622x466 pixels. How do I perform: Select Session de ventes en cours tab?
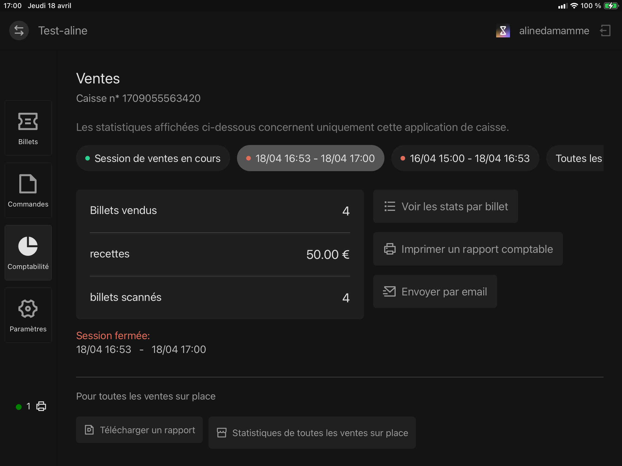pos(153,158)
